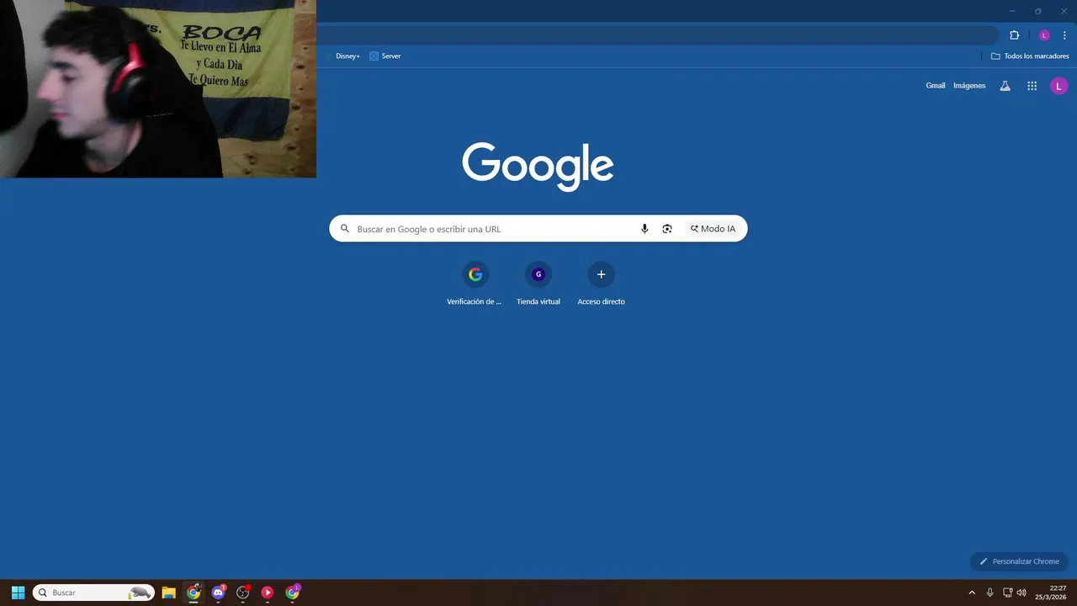Click the Chrome address bar

pos(656,35)
